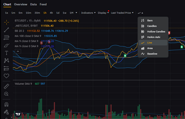The width and height of the screenshot is (185, 119).
Task: Select the active 1h timeframe
Action: coord(45,13)
